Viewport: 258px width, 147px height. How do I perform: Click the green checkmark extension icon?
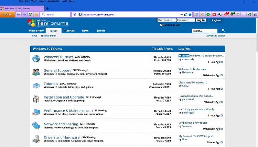[x=208, y=14]
